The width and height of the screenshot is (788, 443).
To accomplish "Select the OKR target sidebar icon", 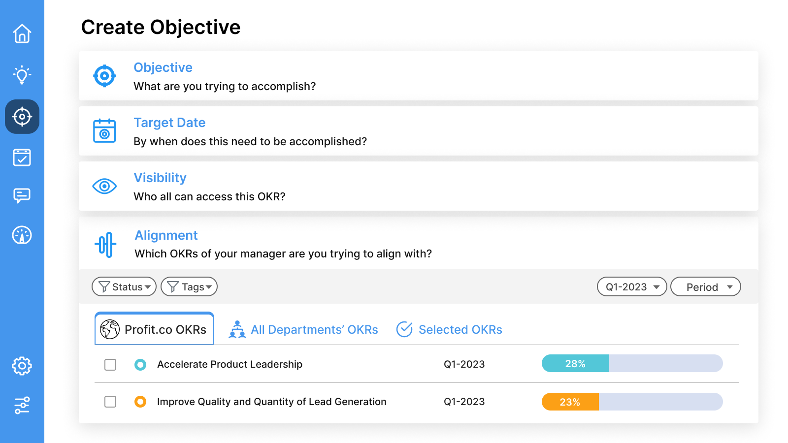I will click(22, 117).
